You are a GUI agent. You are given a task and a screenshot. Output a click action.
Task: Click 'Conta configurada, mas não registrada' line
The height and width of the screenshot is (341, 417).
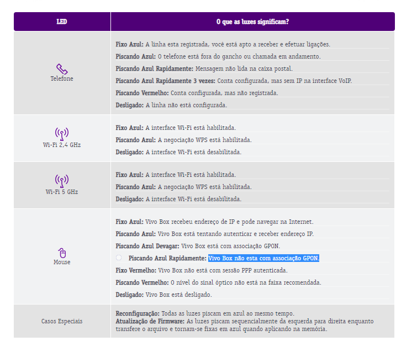pyautogui.click(x=197, y=93)
